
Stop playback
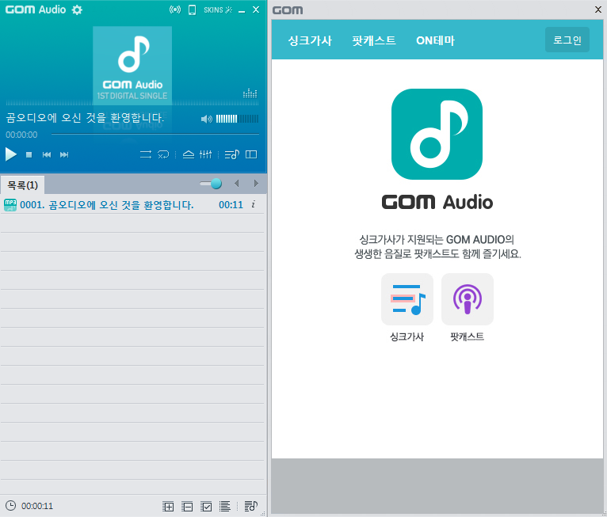[x=29, y=154]
